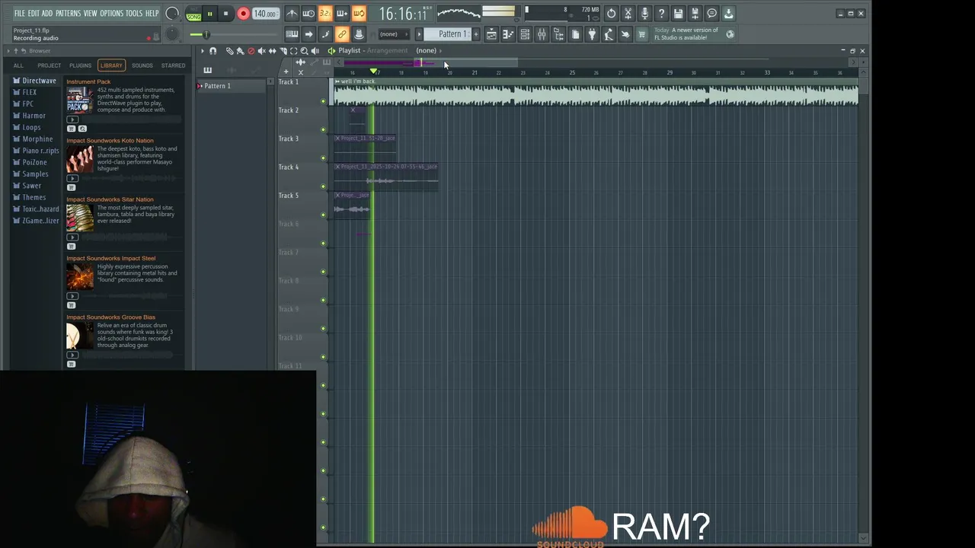Toggle multilink to controllers icon
This screenshot has width=975, height=548.
tap(359, 34)
